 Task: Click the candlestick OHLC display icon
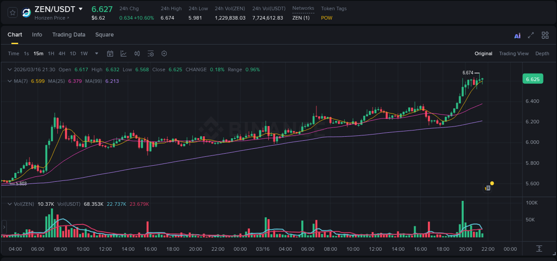(137, 53)
